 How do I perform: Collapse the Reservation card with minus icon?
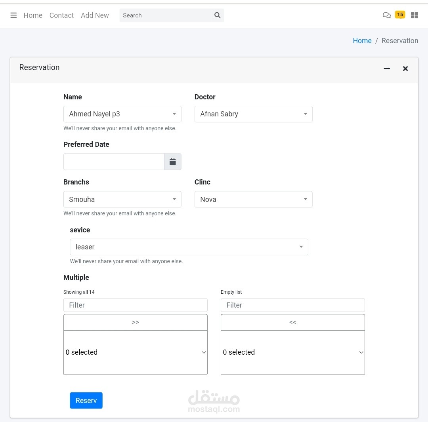[387, 68]
